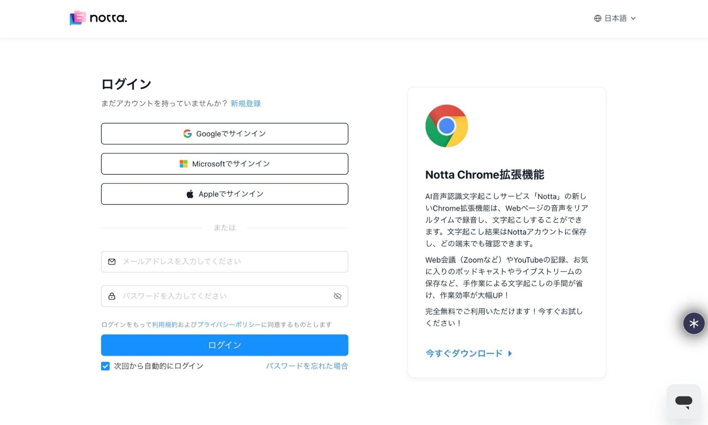Toggle password visibility with the eye icon
This screenshot has height=425, width=708.
338,296
